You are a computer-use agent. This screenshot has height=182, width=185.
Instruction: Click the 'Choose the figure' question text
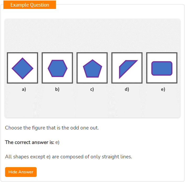pyautogui.click(x=52, y=128)
